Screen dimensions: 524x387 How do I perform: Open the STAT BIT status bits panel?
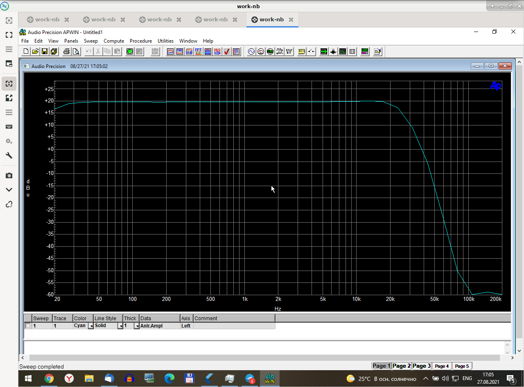[x=289, y=51]
